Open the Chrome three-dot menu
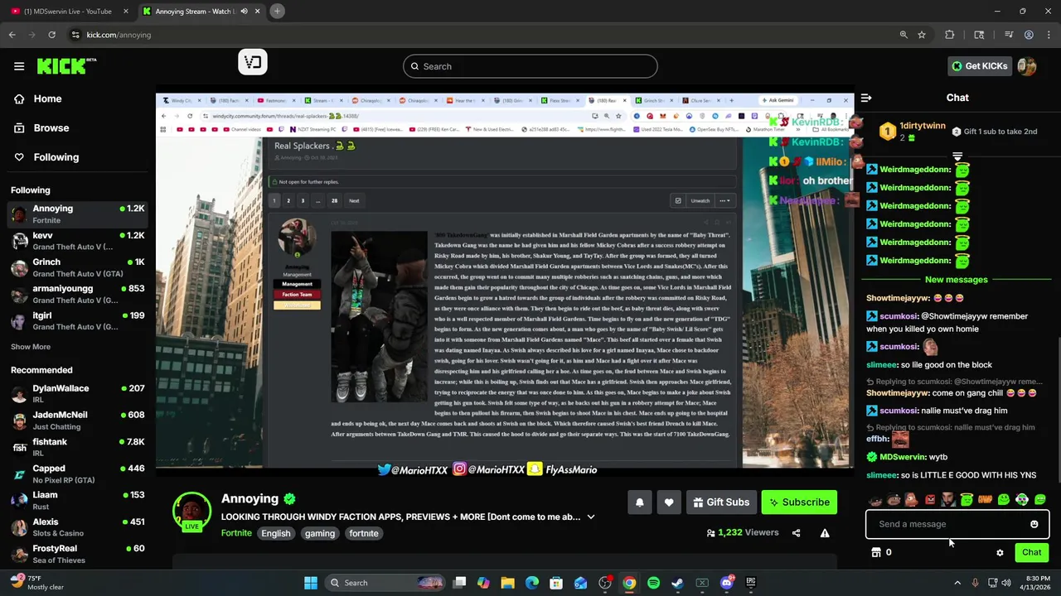Image resolution: width=1061 pixels, height=596 pixels. coord(1049,35)
